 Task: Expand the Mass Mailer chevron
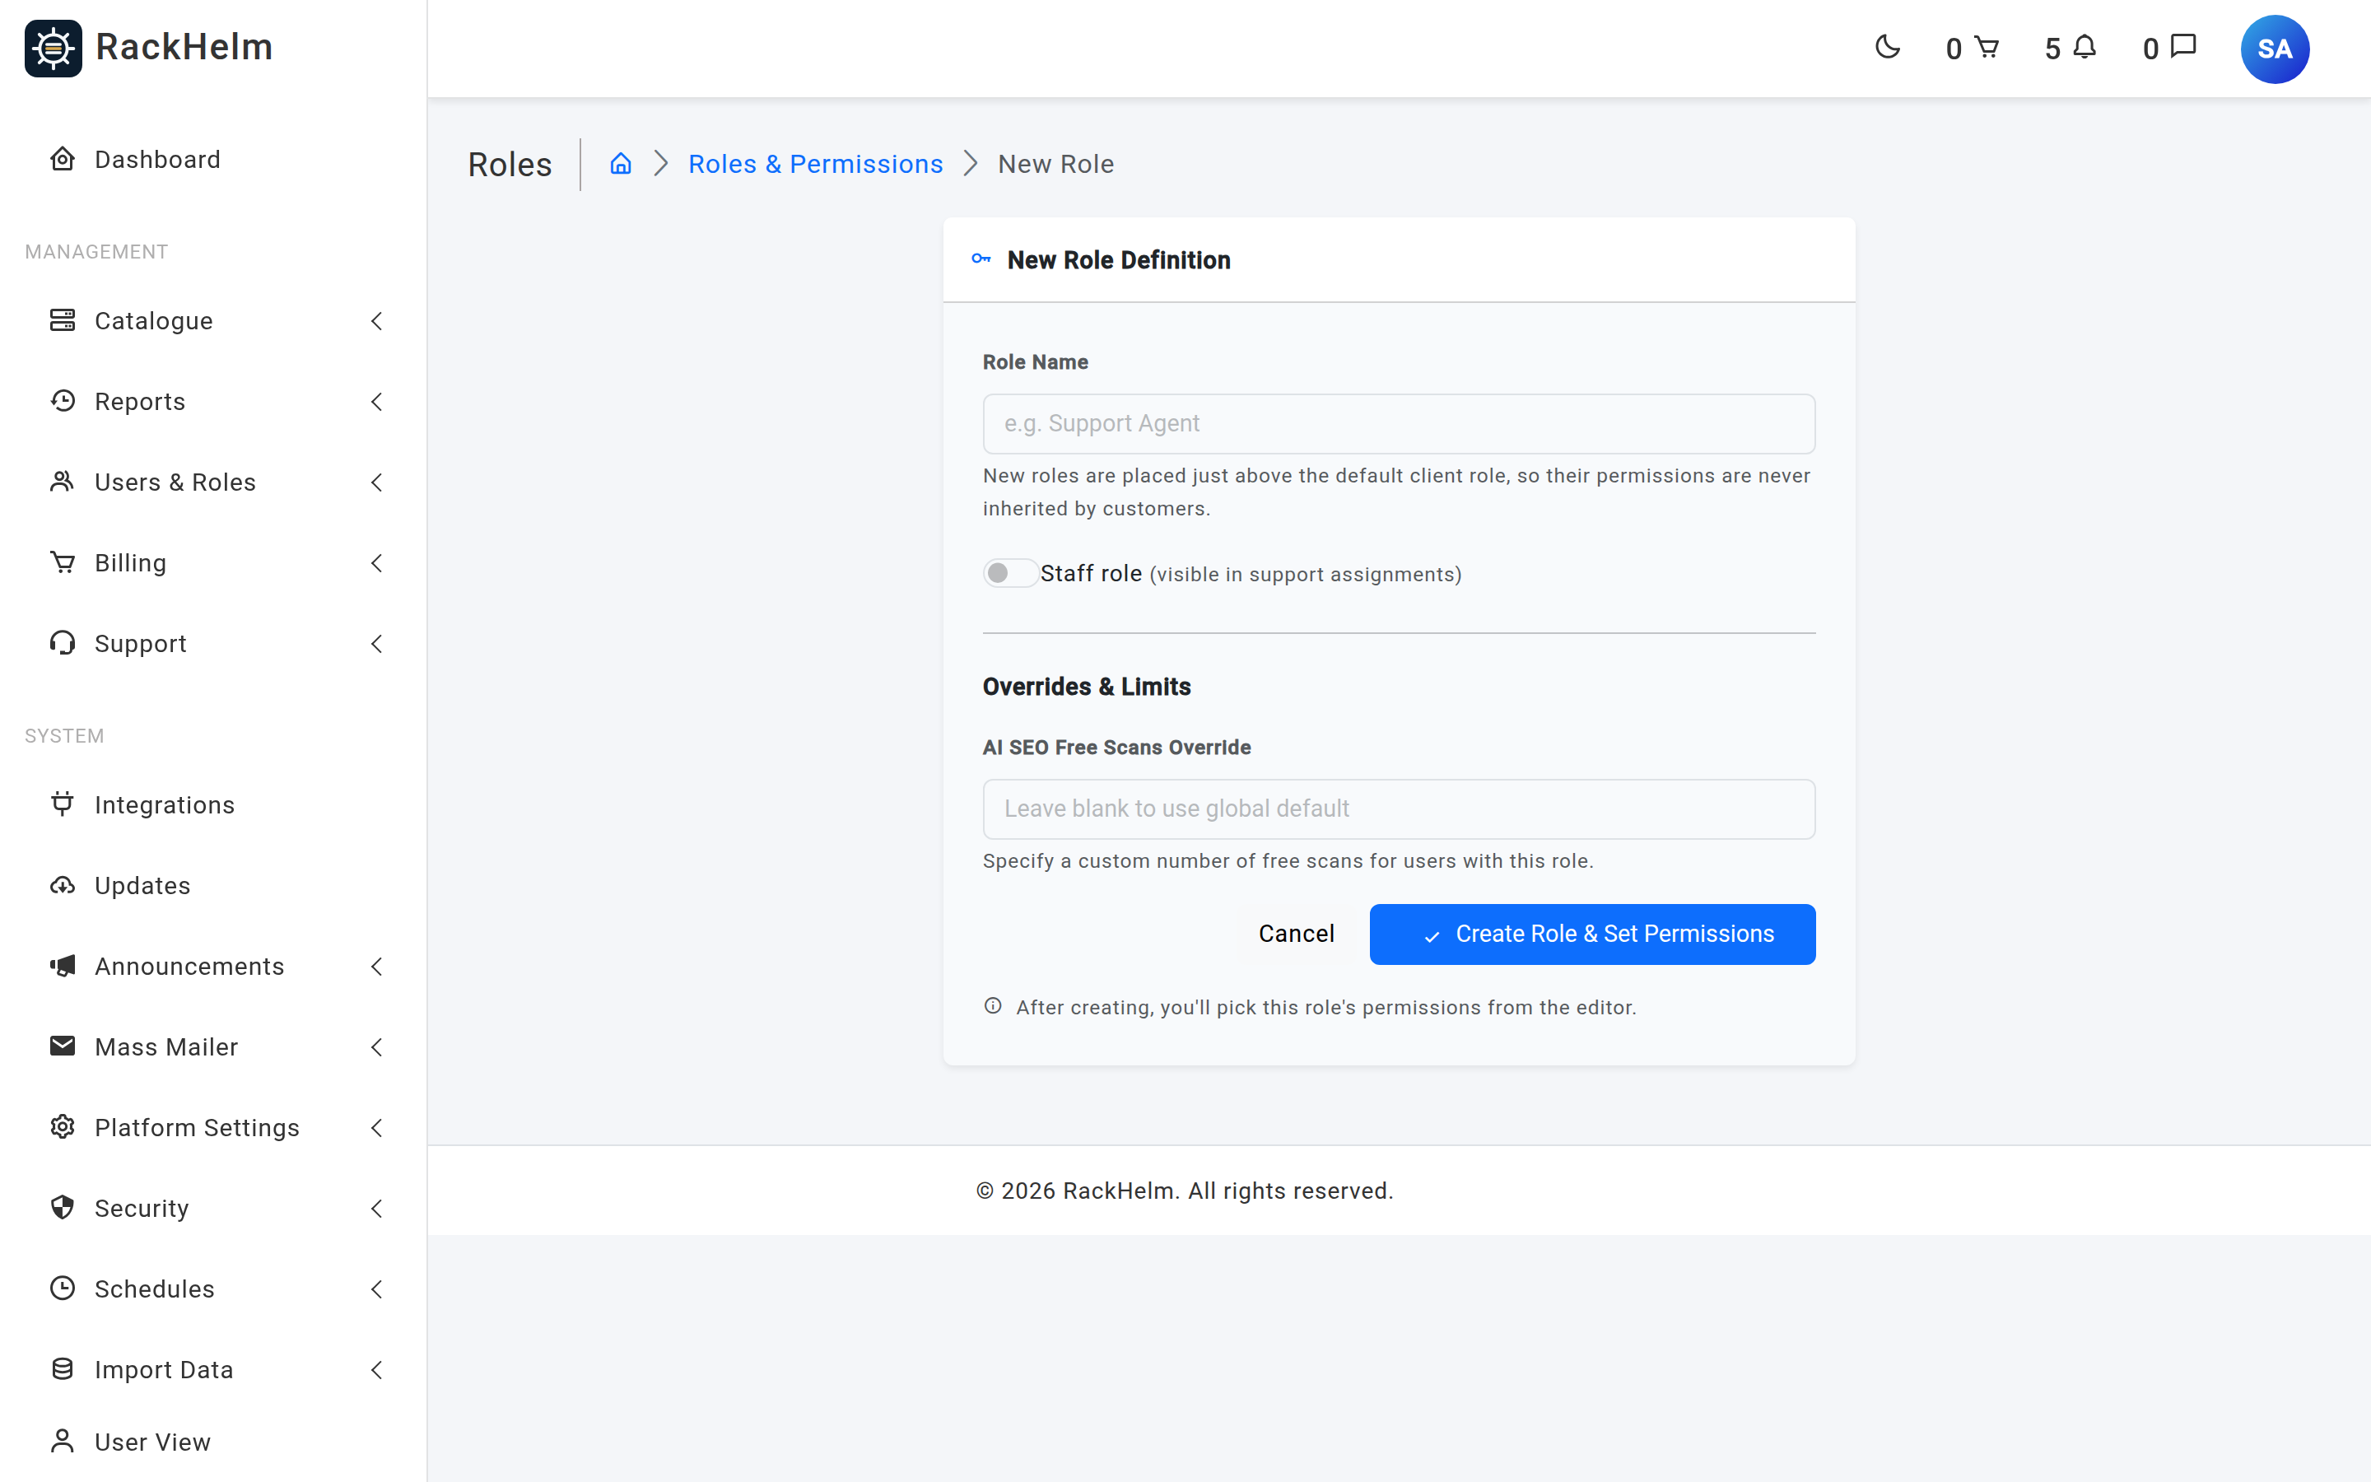[376, 1046]
